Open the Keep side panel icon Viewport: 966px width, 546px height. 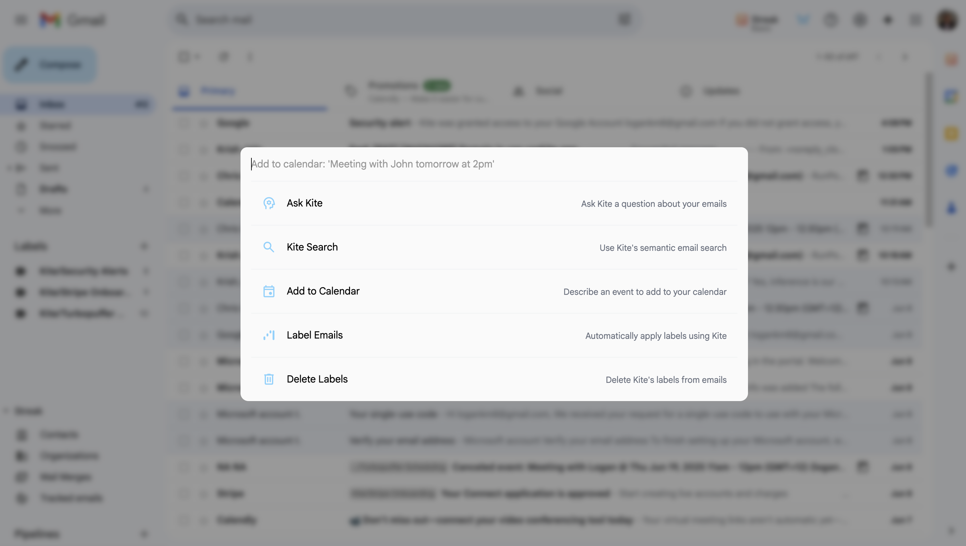pos(951,133)
